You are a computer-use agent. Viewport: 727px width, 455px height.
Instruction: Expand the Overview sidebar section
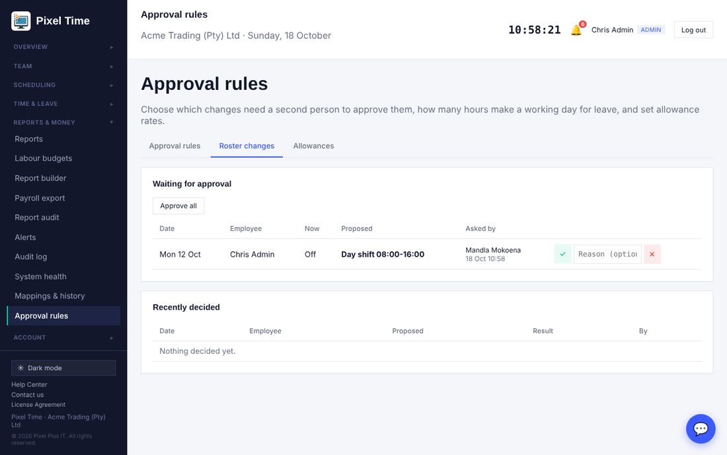click(63, 47)
